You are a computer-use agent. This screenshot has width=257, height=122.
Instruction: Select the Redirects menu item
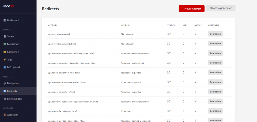tap(18, 91)
